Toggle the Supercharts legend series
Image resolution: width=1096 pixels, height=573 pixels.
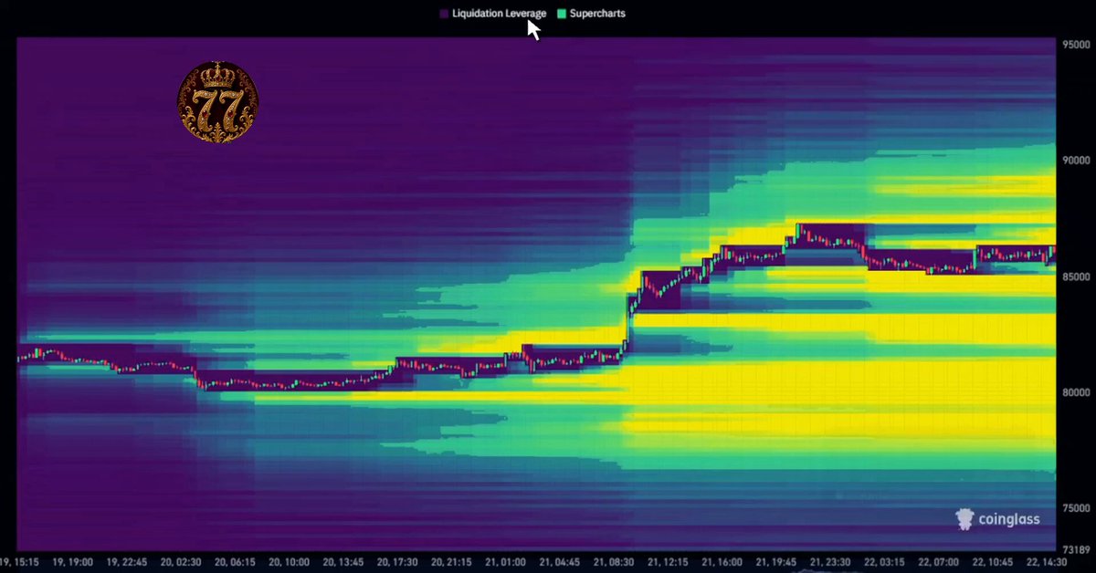coord(591,14)
